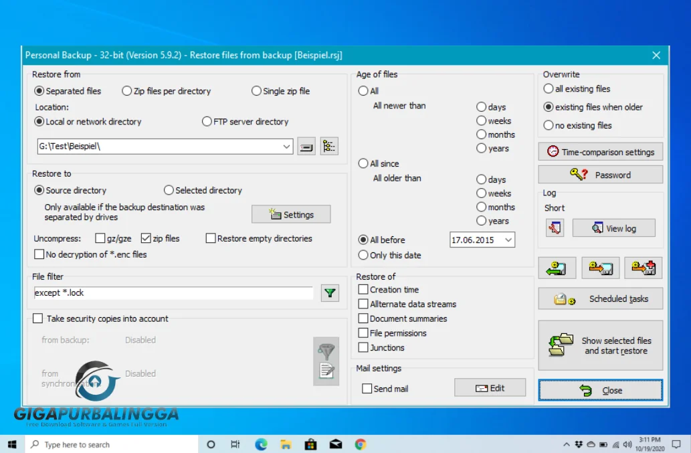Click the disk icon with orange arrow
Image resolution: width=691 pixels, height=453 pixels.
tap(600, 268)
